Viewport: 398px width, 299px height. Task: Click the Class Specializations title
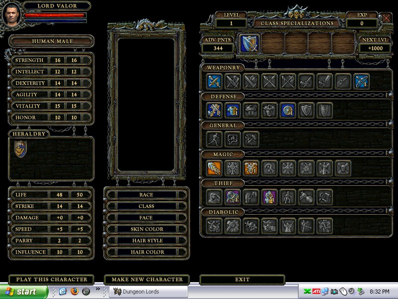pyautogui.click(x=297, y=23)
